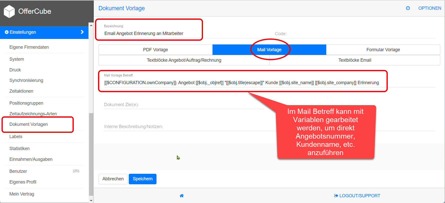Click the home icon in footer
Screen dimensions: 445x203
[182, 196]
